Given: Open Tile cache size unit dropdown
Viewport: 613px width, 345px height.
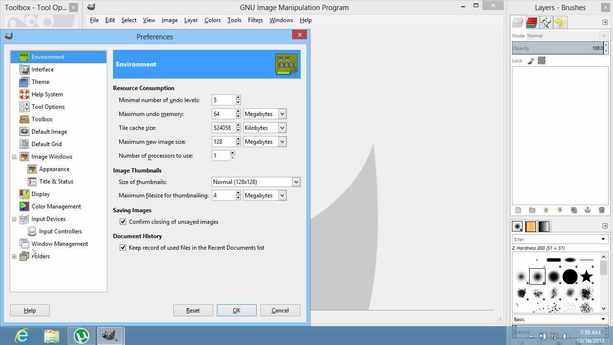Looking at the screenshot, I should click(x=265, y=128).
